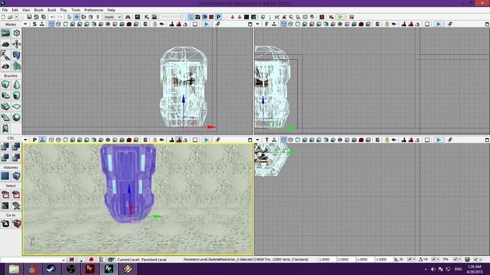Click the P viewport type button
This screenshot has width=490, height=275.
coord(34,140)
